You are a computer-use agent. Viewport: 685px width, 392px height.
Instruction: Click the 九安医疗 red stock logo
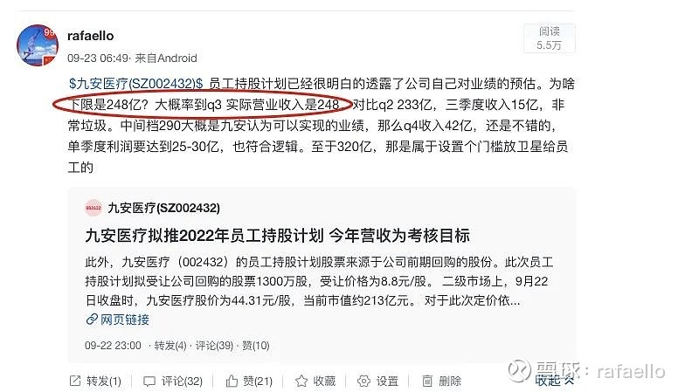(93, 208)
